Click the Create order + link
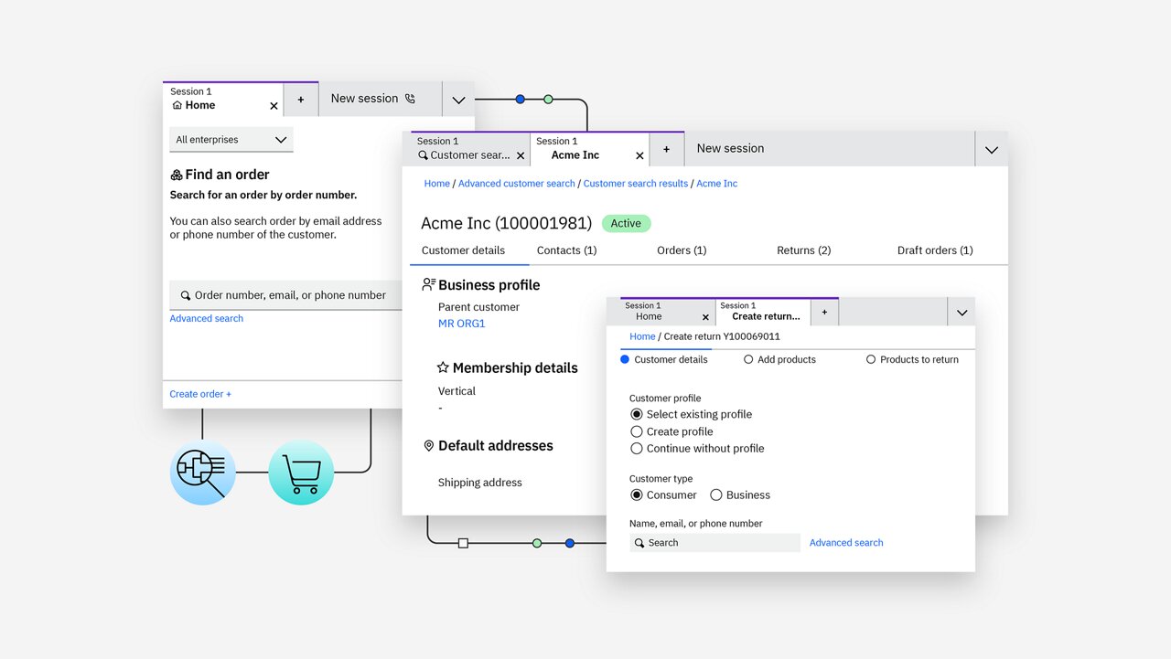The width and height of the screenshot is (1171, 659). tap(200, 394)
